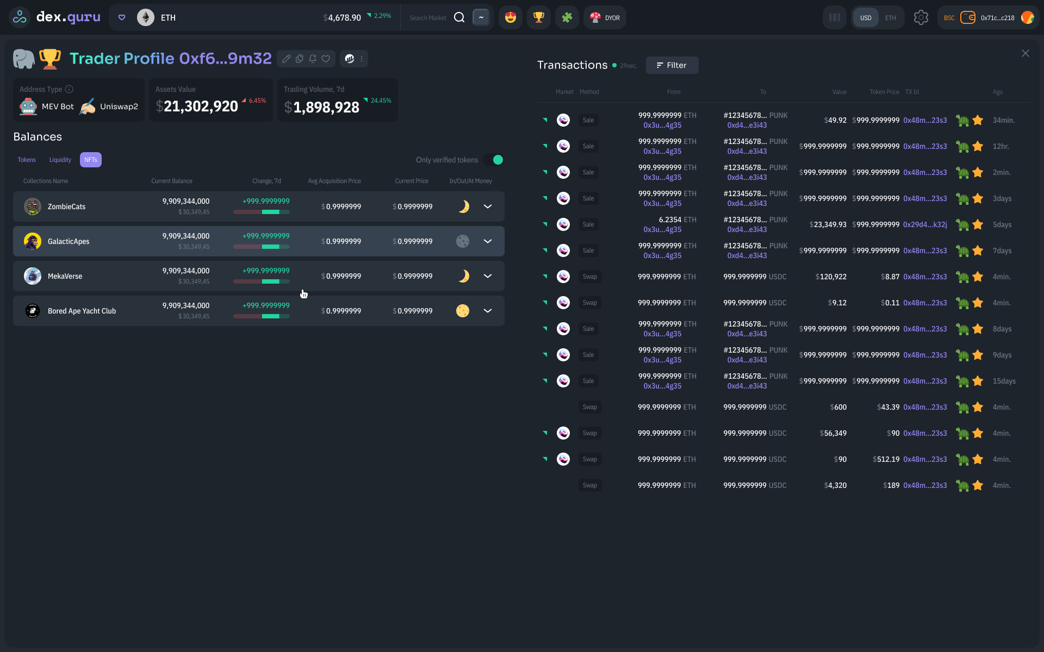1044x652 pixels.
Task: Expand the Bored Ape Yacht Club row chevron
Action: [488, 311]
